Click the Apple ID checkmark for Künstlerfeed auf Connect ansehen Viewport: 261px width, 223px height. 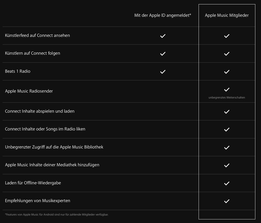coord(163,36)
